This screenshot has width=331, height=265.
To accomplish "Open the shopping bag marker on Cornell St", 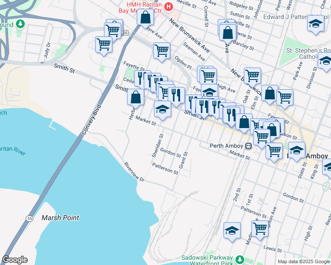I will 227,32.
